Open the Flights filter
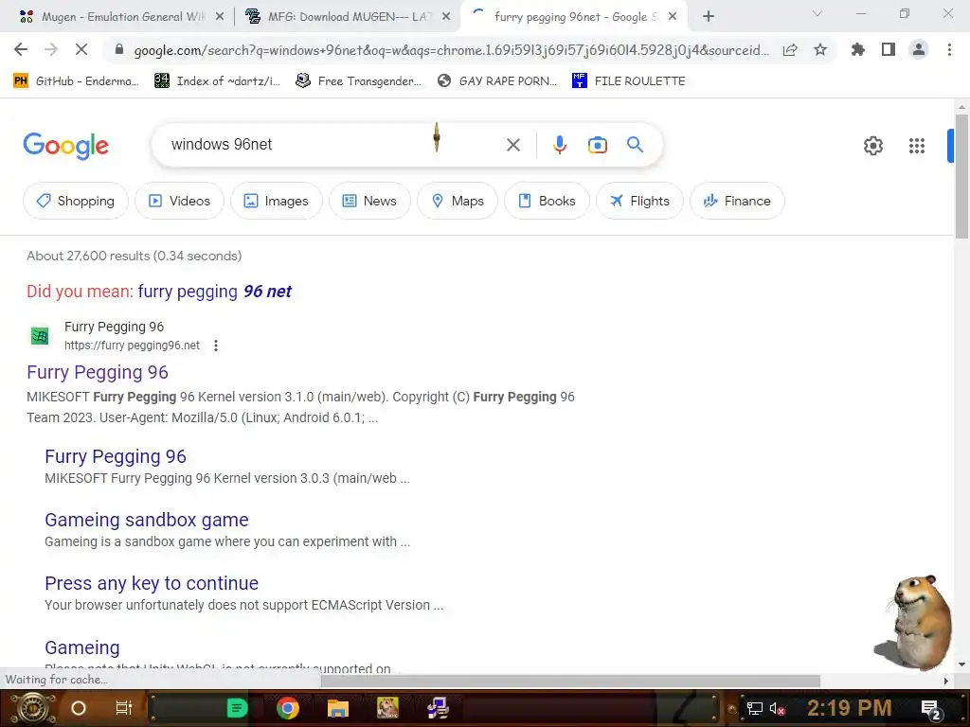This screenshot has height=727, width=970. pyautogui.click(x=639, y=201)
